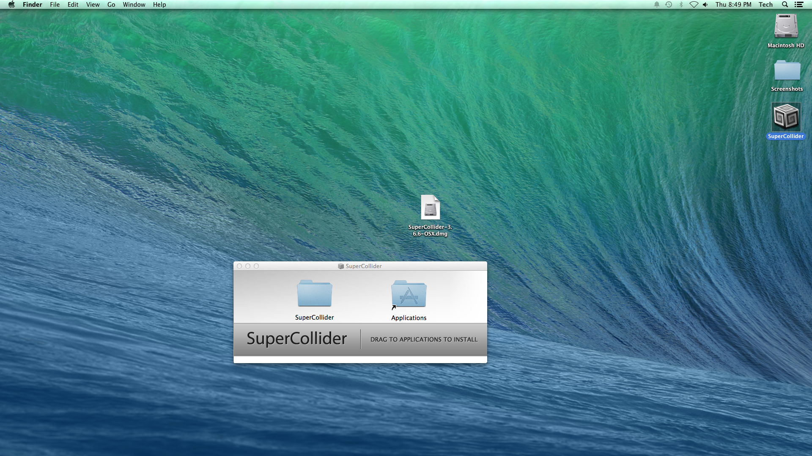Viewport: 812px width, 456px height.
Task: Click the SuperCollider window title bar
Action: click(360, 266)
